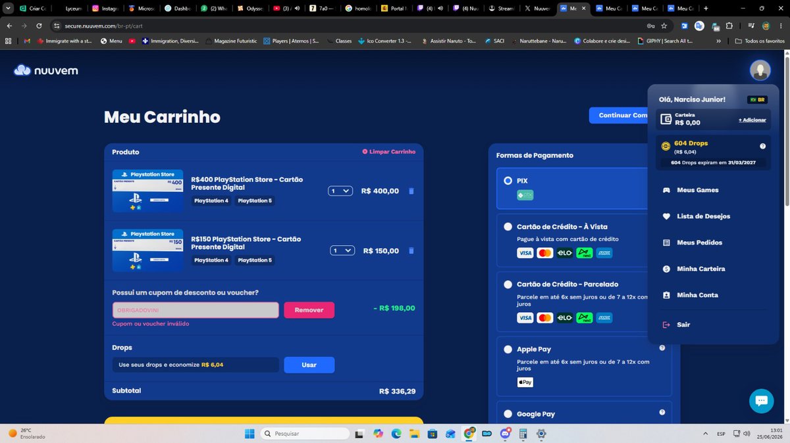Open Microsoft Edge from the taskbar
This screenshot has height=443, width=790.
tap(396, 434)
